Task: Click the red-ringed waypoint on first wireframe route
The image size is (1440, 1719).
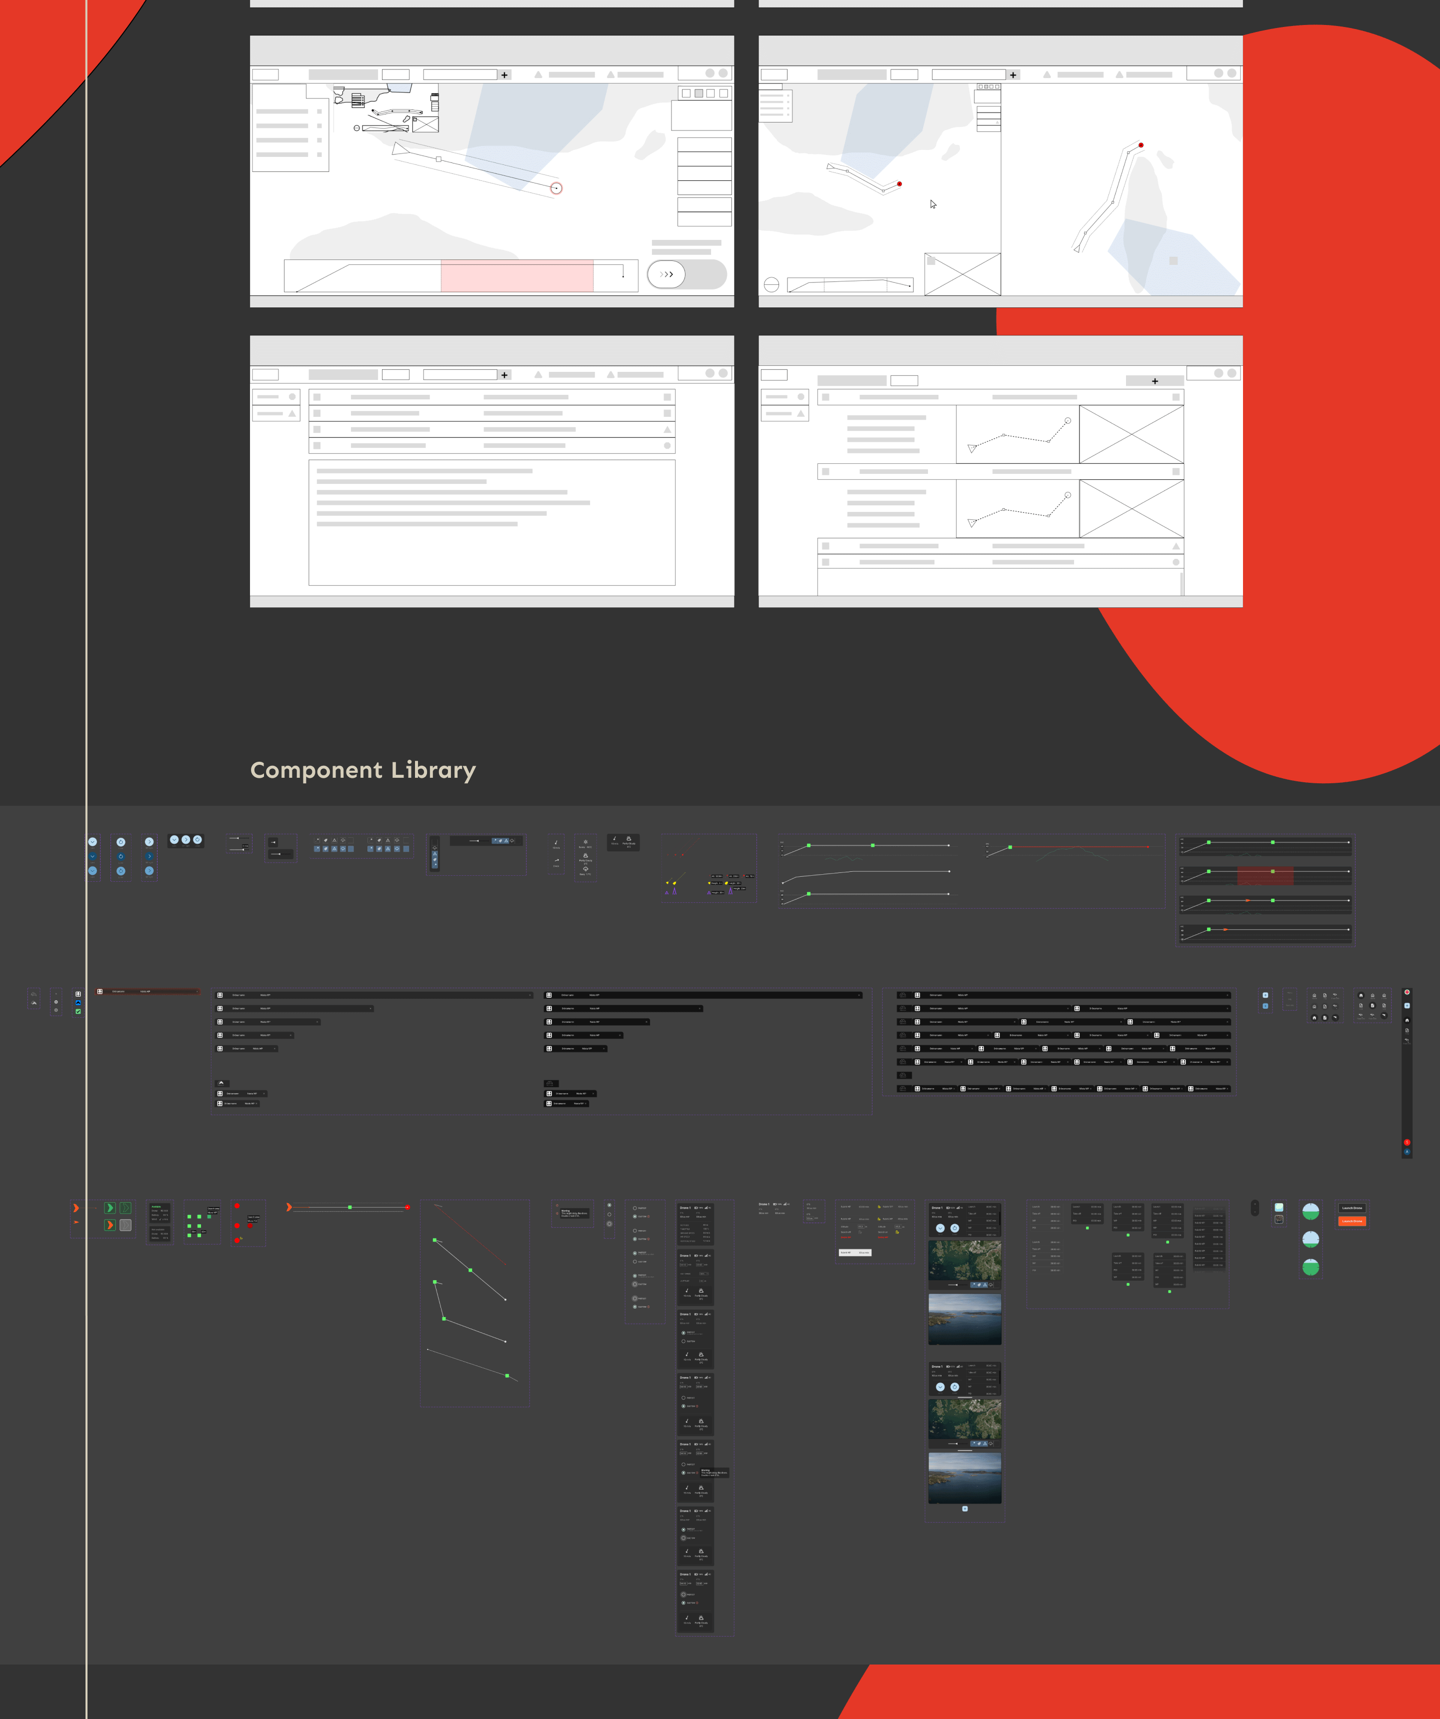Action: point(556,188)
